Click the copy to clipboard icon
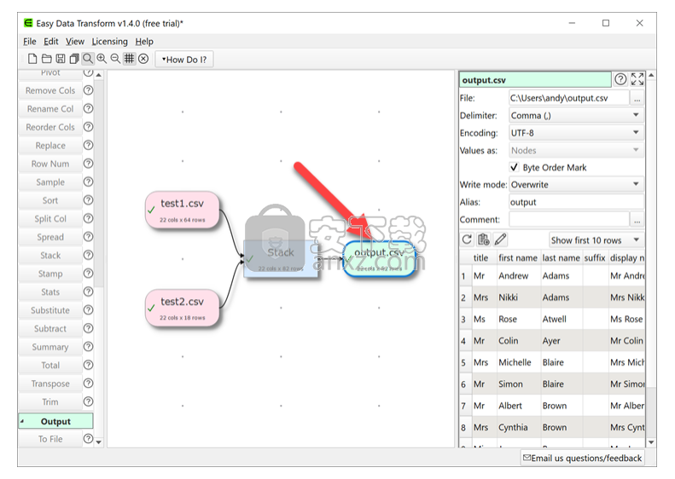This screenshot has height=479, width=675. [484, 239]
